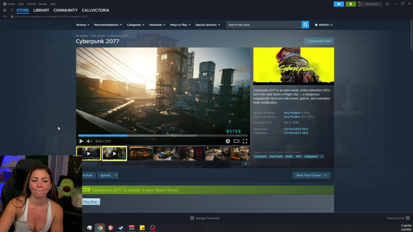Click the Steam logo menu icon
The height and width of the screenshot is (232, 413).
click(x=5, y=4)
